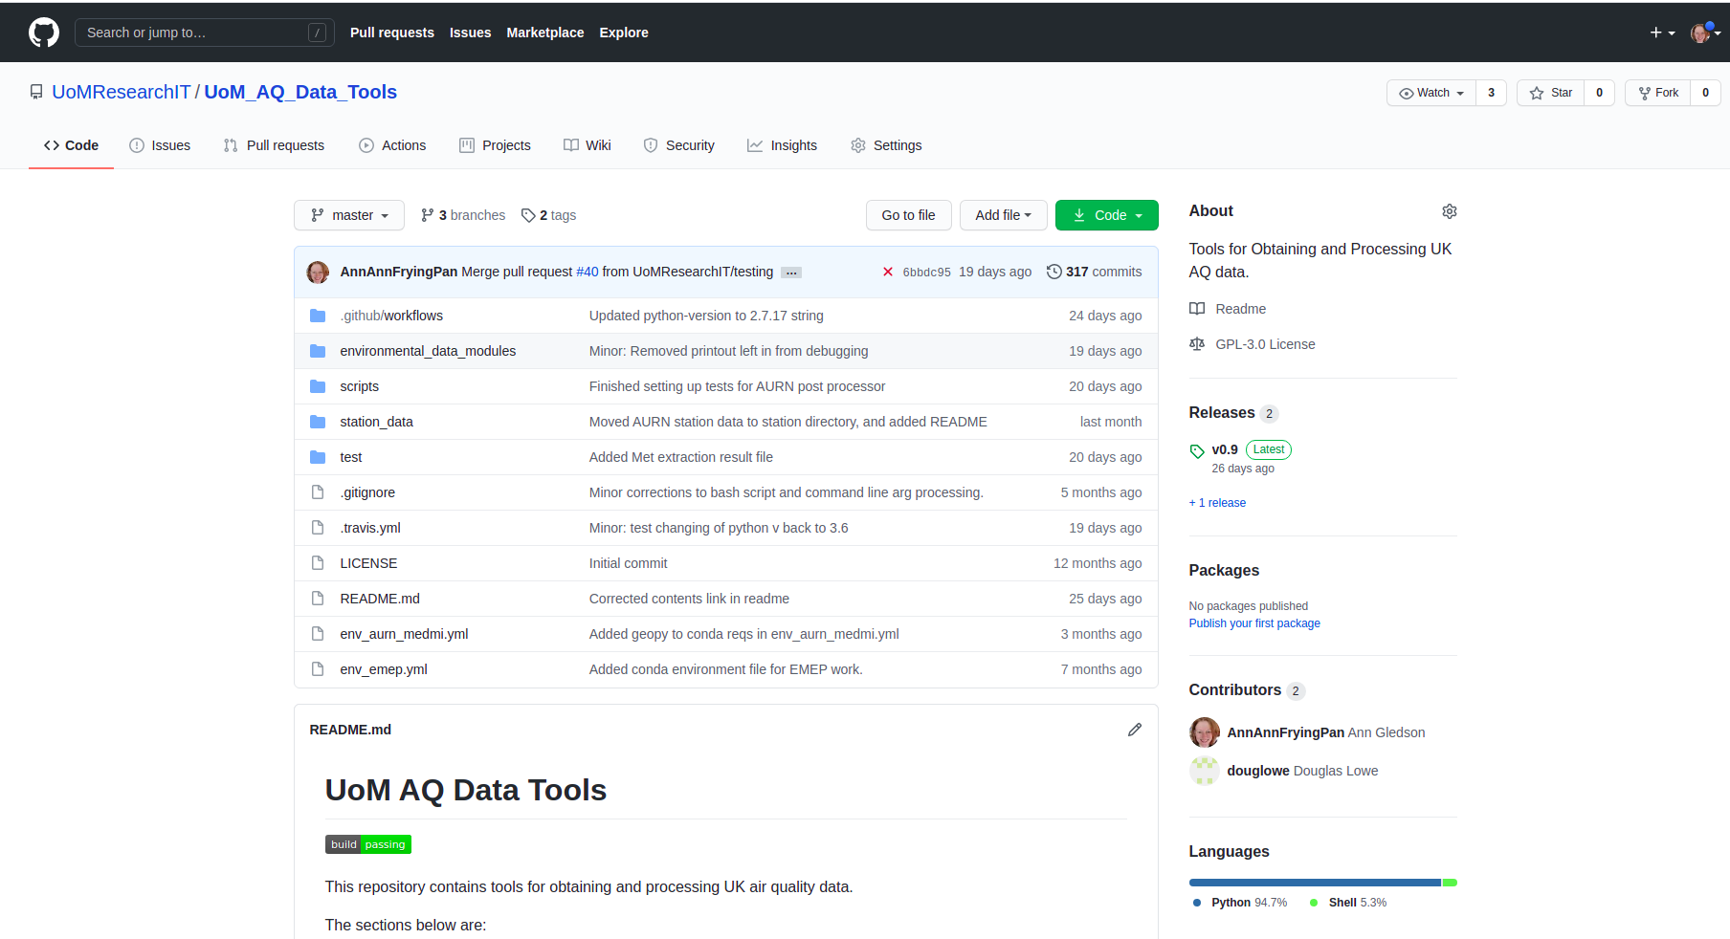Open the Add file dropdown
The height and width of the screenshot is (939, 1730).
(1004, 215)
